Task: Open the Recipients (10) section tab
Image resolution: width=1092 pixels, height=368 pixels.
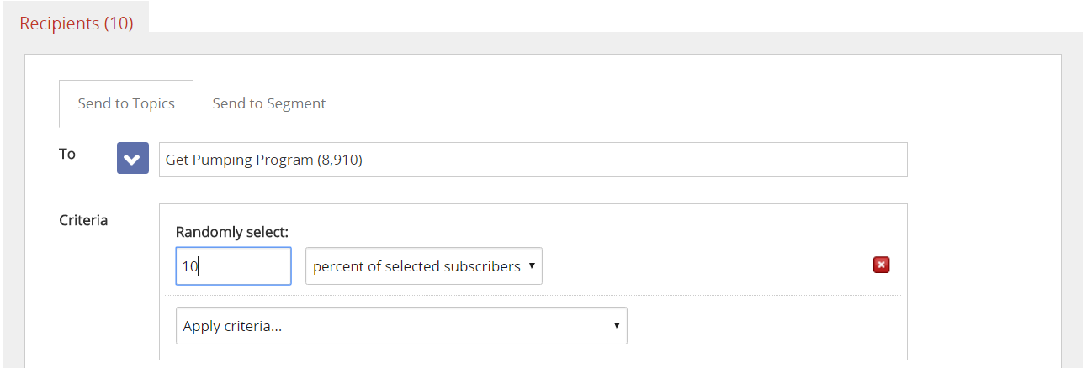Action: pos(77,24)
